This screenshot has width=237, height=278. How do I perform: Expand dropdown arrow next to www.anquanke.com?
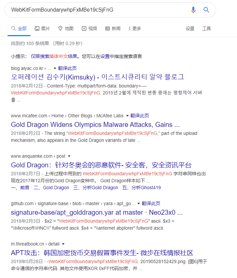pos(69,156)
